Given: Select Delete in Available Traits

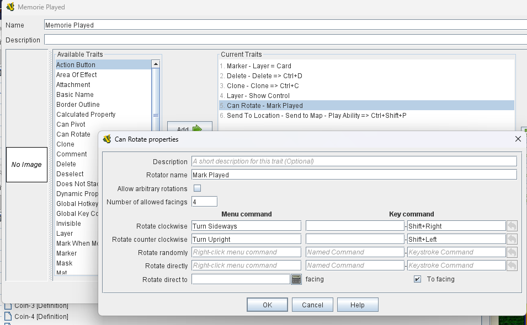Looking at the screenshot, I should [77, 164].
